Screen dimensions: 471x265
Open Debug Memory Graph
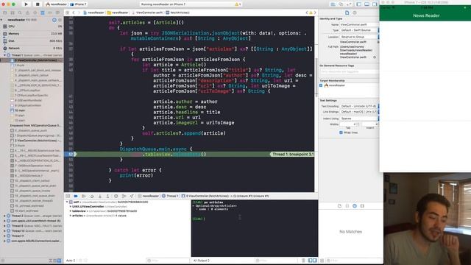(x=124, y=196)
